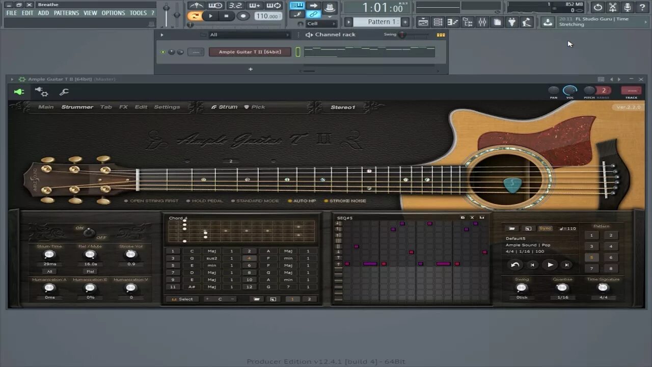The width and height of the screenshot is (652, 367).
Task: Switch to the Main tab
Action: (x=46, y=107)
